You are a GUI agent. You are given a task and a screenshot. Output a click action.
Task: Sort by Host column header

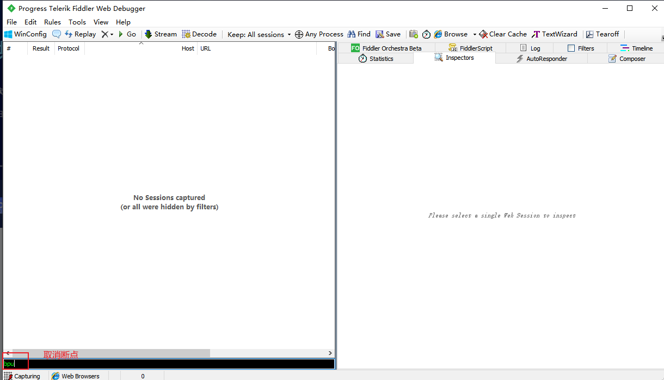pos(141,48)
